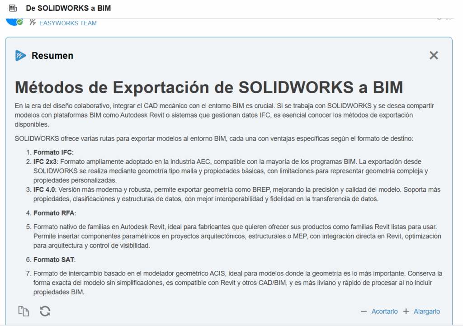463x326 pixels.
Task: Click the user avatar with green status badge
Action: point(14,21)
